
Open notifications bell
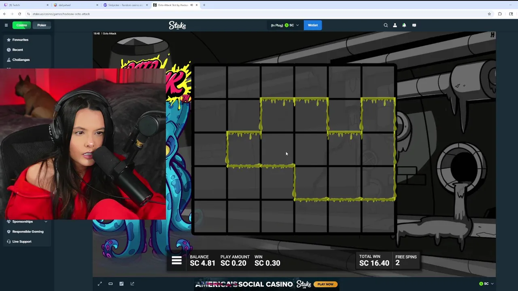coord(404,25)
